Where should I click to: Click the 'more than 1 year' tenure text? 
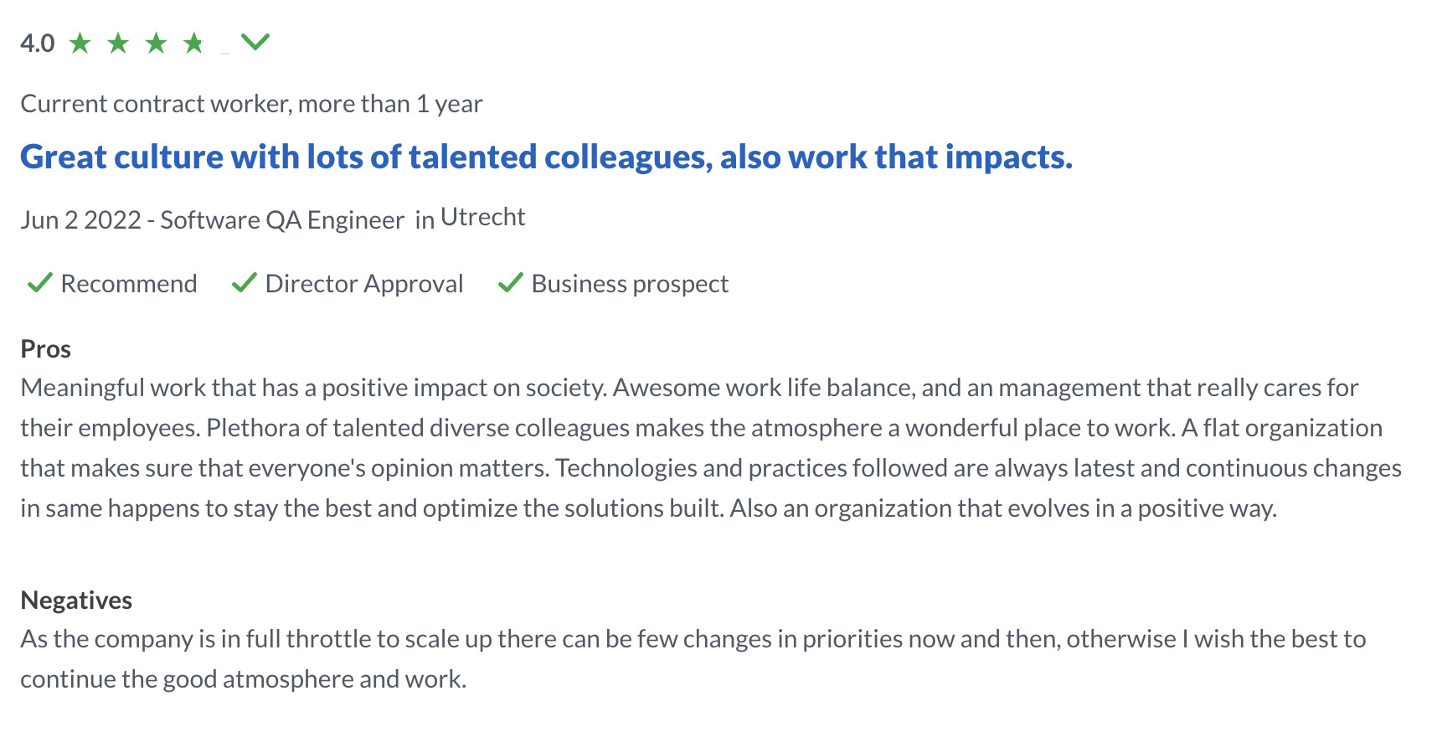(390, 104)
